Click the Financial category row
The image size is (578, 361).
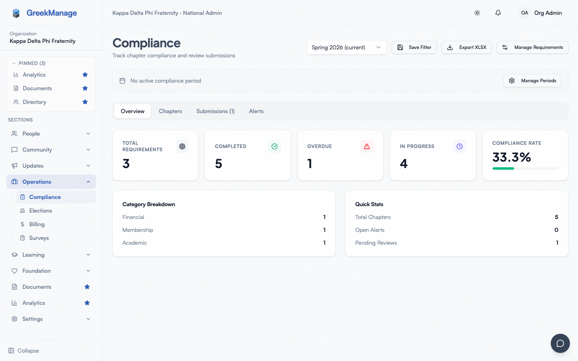coord(224,217)
